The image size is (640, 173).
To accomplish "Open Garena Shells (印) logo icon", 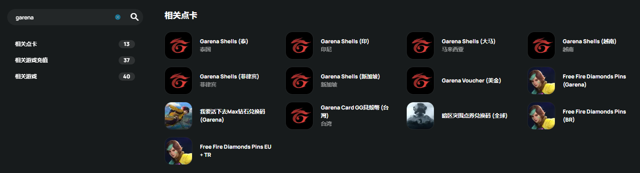I will click(x=299, y=46).
